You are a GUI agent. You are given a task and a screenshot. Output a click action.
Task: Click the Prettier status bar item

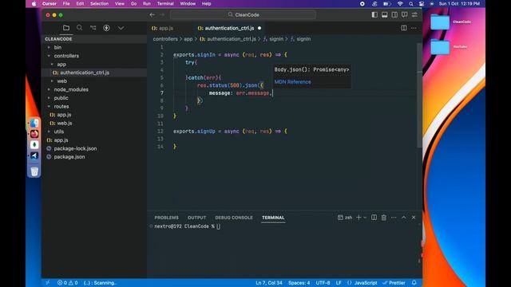[394, 283]
